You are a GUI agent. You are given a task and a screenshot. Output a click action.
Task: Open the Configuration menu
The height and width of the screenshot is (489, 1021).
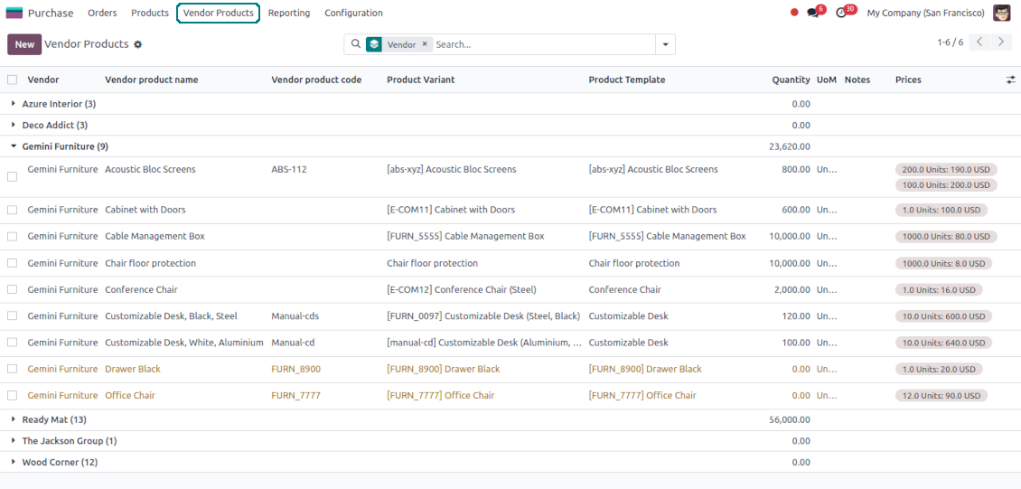353,13
